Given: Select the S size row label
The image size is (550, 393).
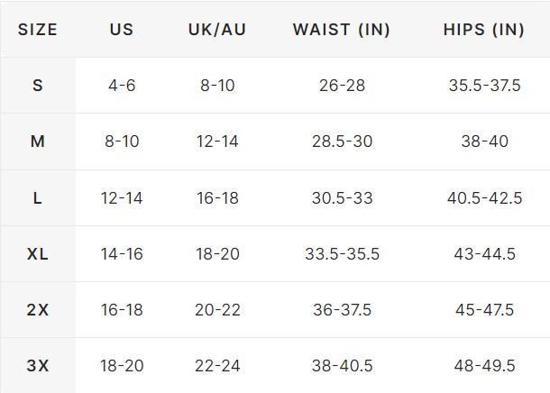Looking at the screenshot, I should pyautogui.click(x=38, y=86).
